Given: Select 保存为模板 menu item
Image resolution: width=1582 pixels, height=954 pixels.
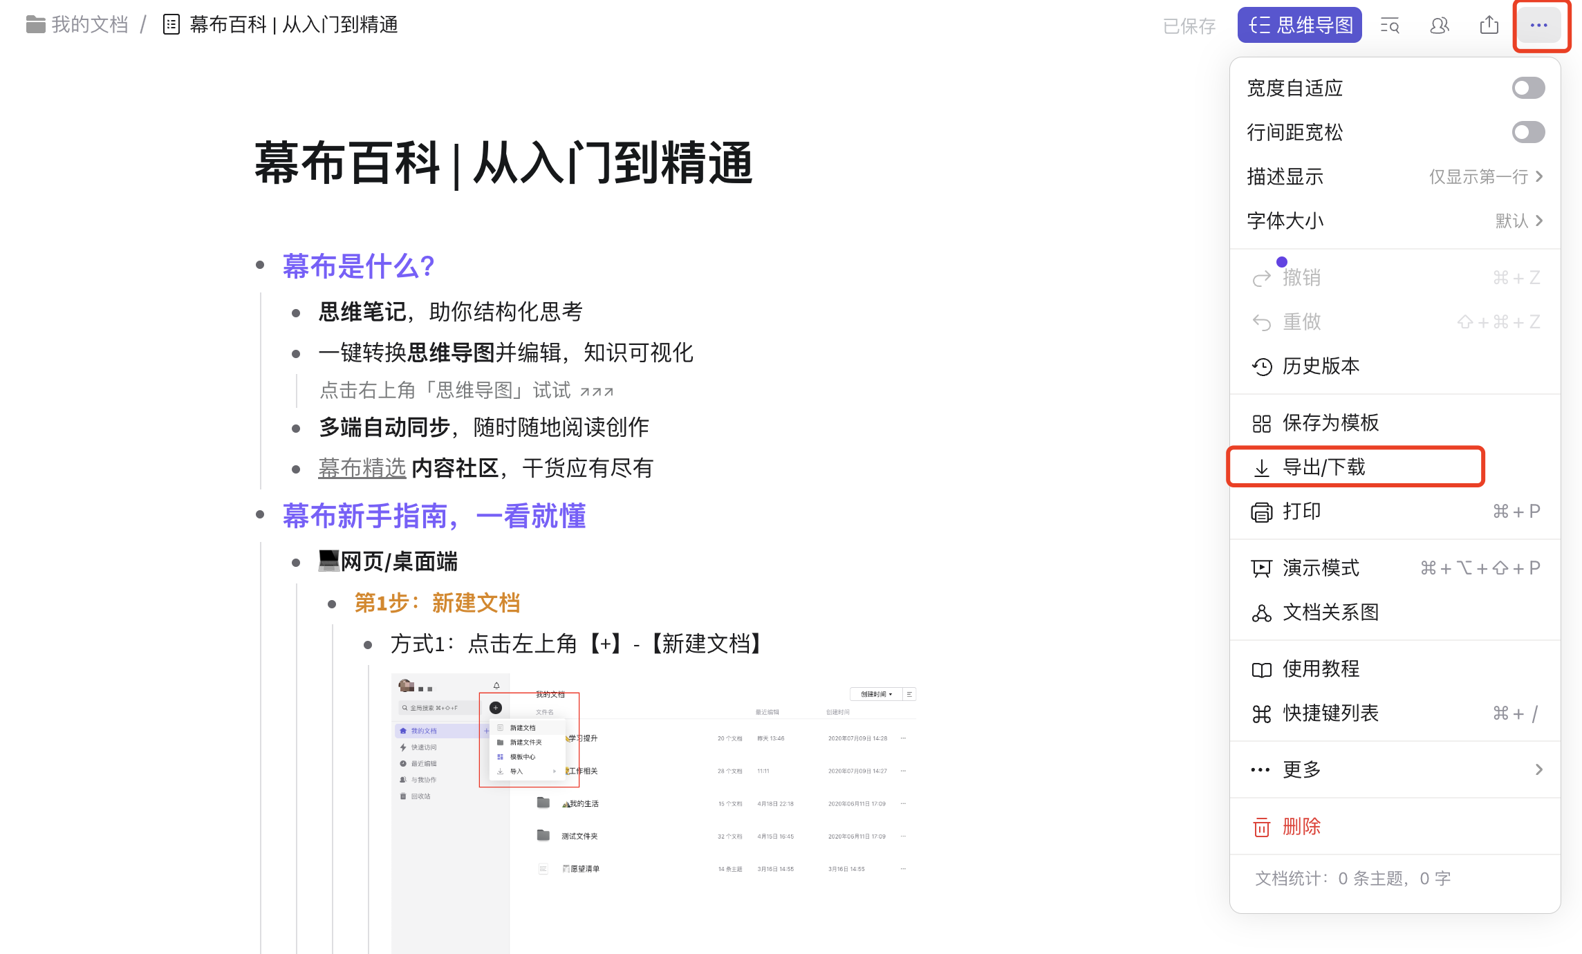Looking at the screenshot, I should [1395, 422].
